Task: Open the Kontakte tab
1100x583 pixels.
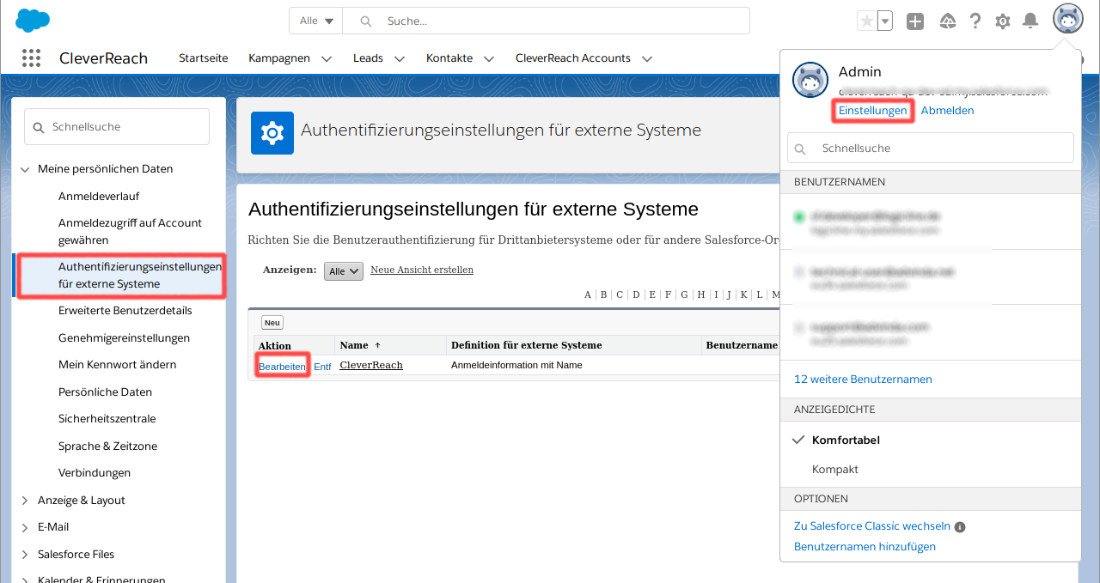Action: tap(449, 58)
